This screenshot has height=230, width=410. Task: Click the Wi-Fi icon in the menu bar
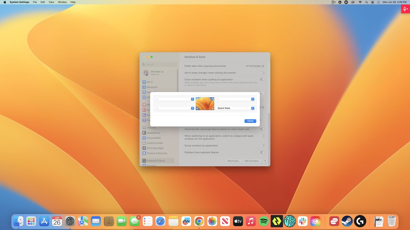click(x=360, y=2)
